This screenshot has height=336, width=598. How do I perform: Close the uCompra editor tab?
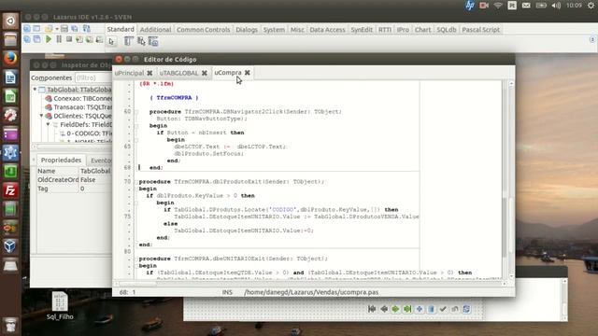pos(247,73)
